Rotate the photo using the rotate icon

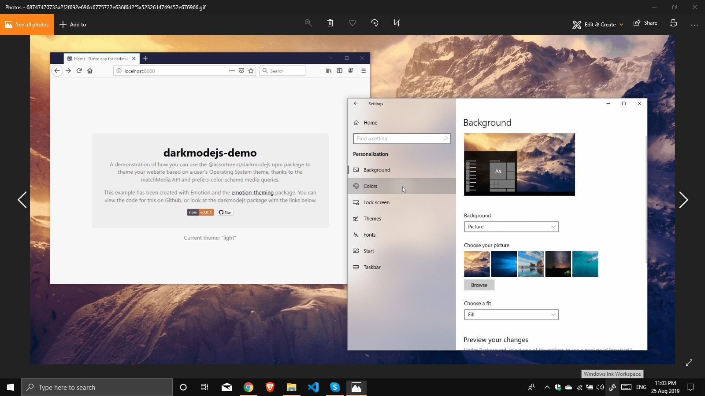375,23
